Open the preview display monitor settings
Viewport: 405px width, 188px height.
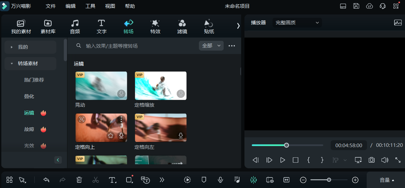[x=358, y=160]
